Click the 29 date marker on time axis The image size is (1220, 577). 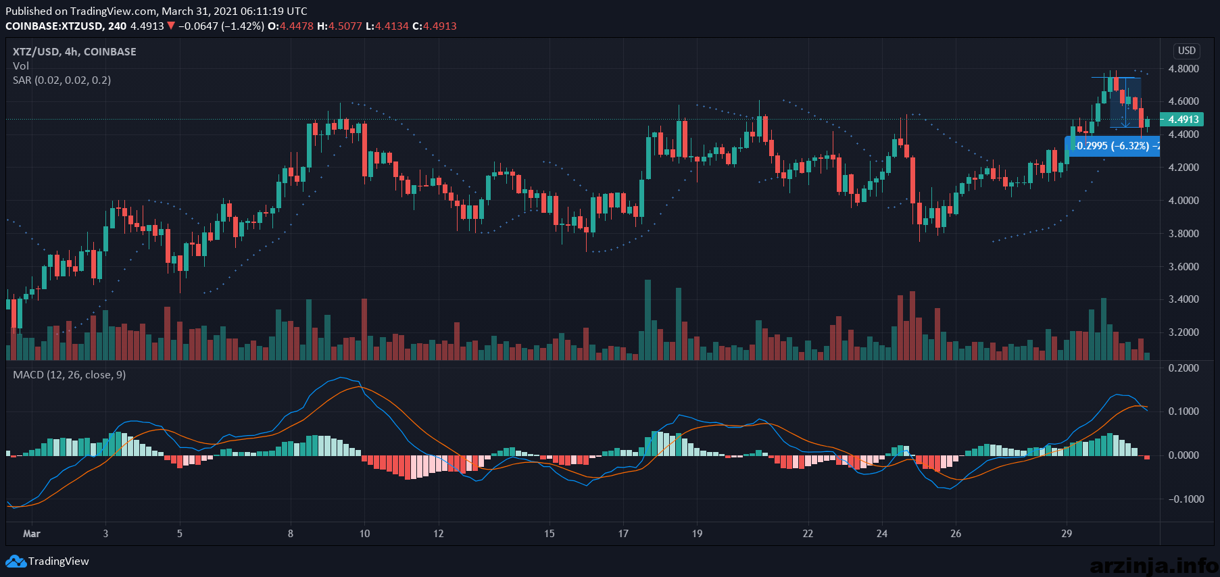(x=1067, y=534)
